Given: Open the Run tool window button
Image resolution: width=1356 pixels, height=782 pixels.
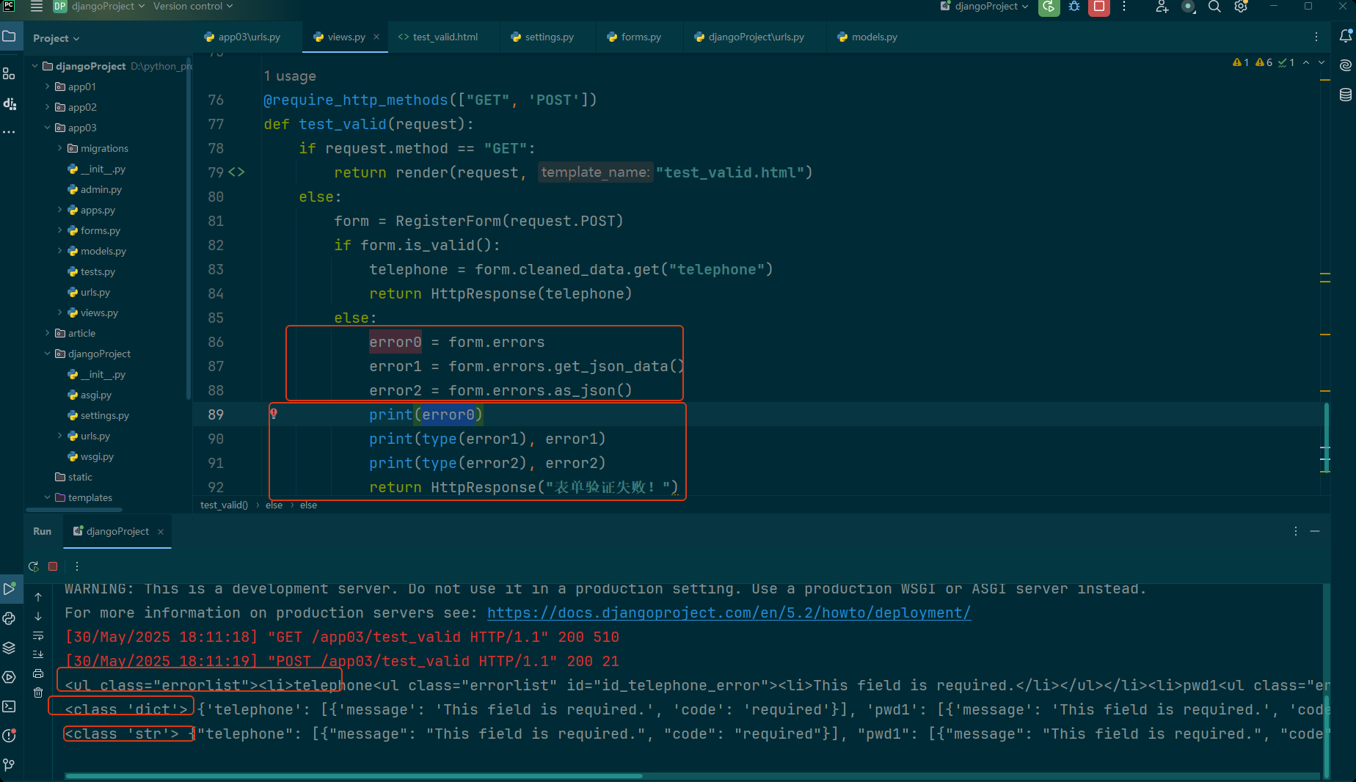Looking at the screenshot, I should [x=10, y=588].
